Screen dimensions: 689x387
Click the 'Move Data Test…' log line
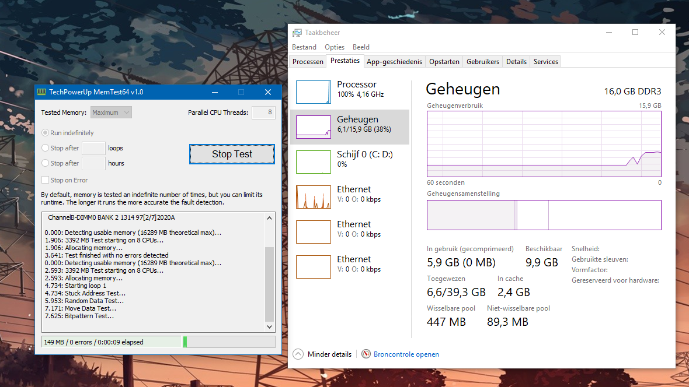(x=81, y=308)
